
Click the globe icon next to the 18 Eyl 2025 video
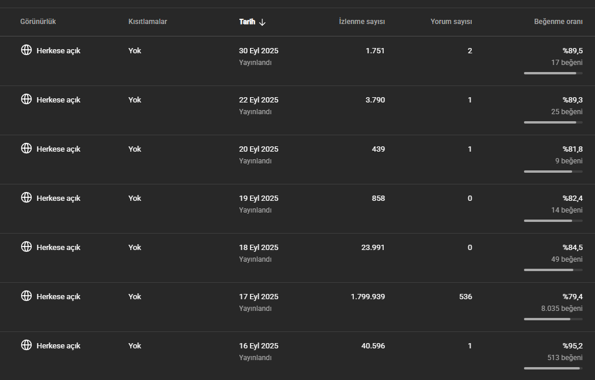[26, 247]
